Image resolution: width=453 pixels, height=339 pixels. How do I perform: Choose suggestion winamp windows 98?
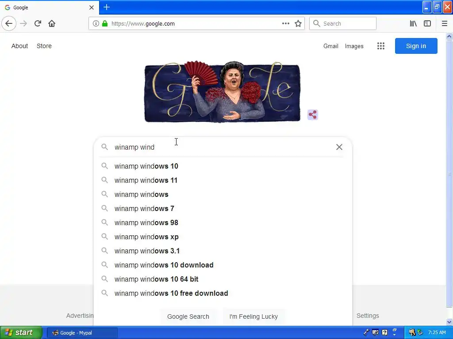tap(223, 222)
